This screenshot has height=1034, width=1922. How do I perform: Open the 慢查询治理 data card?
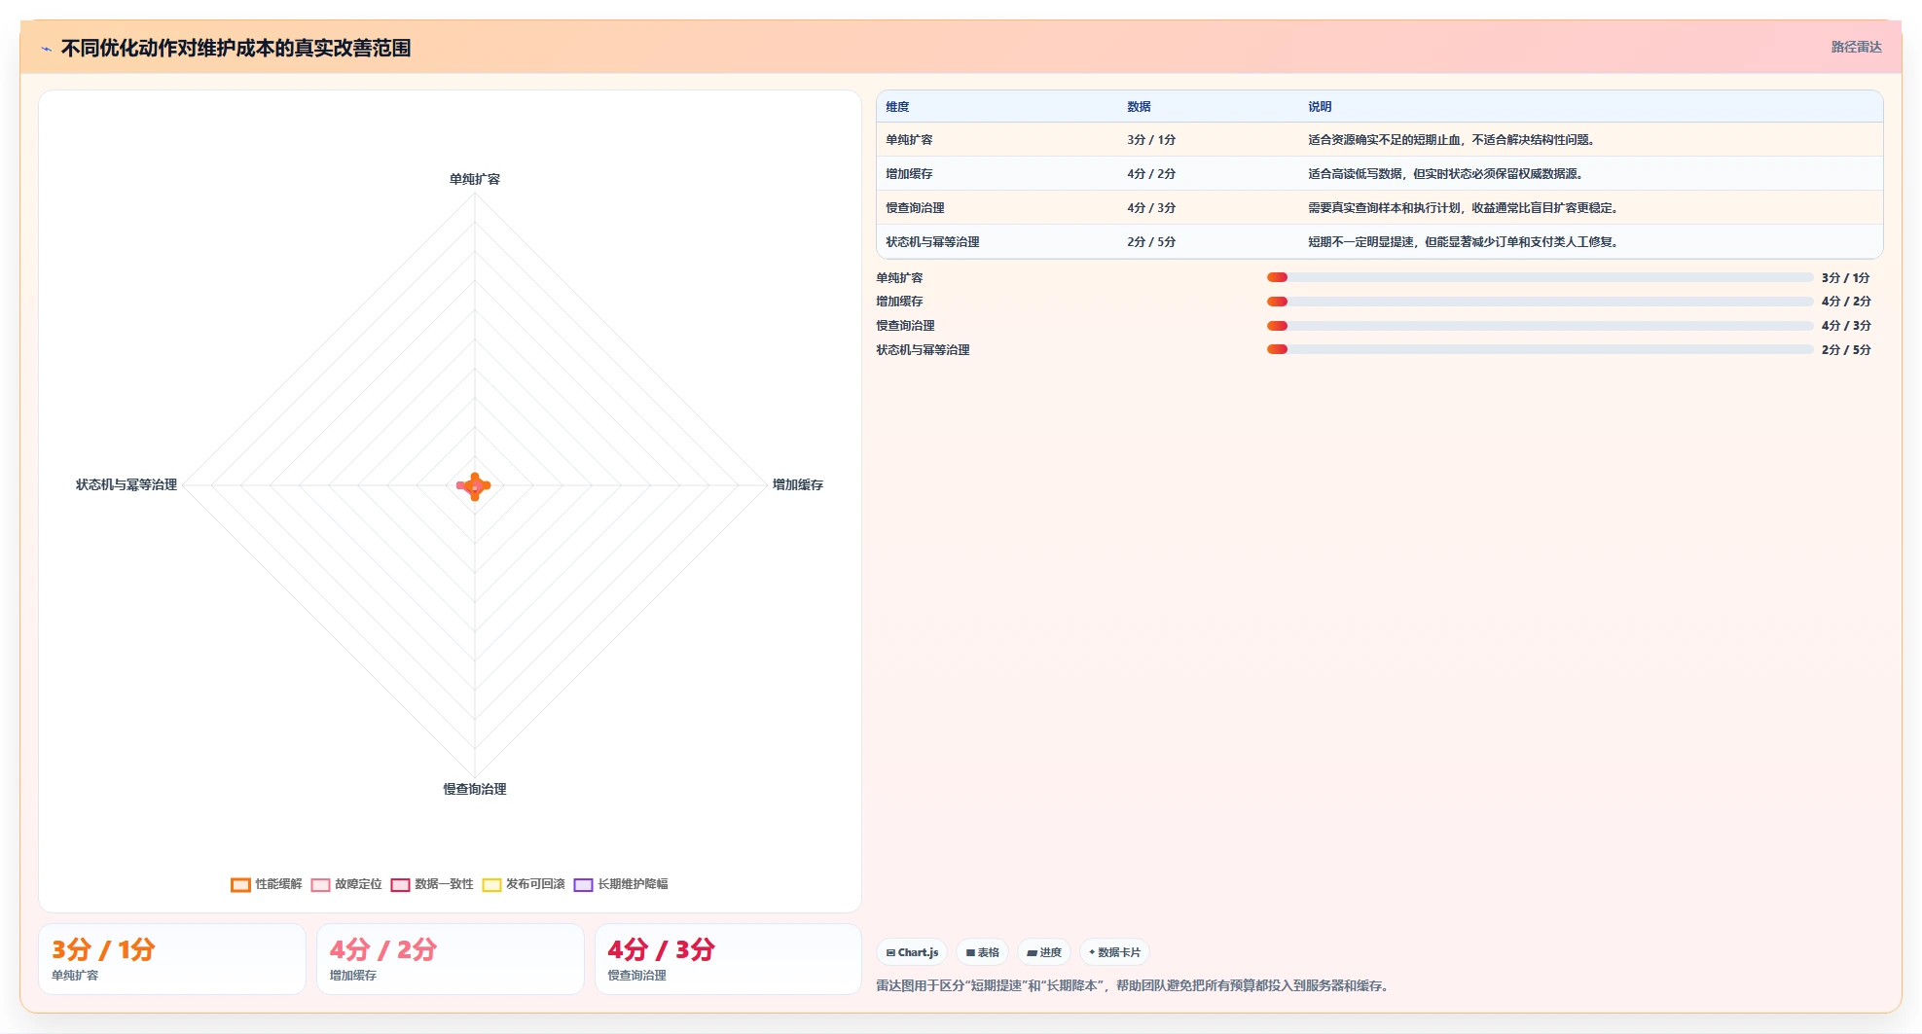click(x=729, y=959)
